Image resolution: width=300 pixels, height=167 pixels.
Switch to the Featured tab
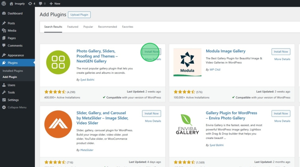73,27
